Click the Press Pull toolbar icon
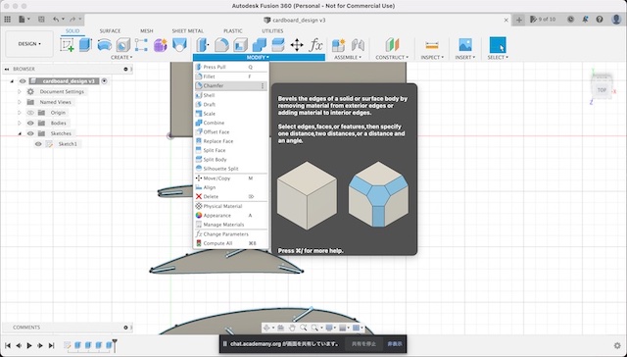Viewport: 627px width, 357px height. point(203,45)
